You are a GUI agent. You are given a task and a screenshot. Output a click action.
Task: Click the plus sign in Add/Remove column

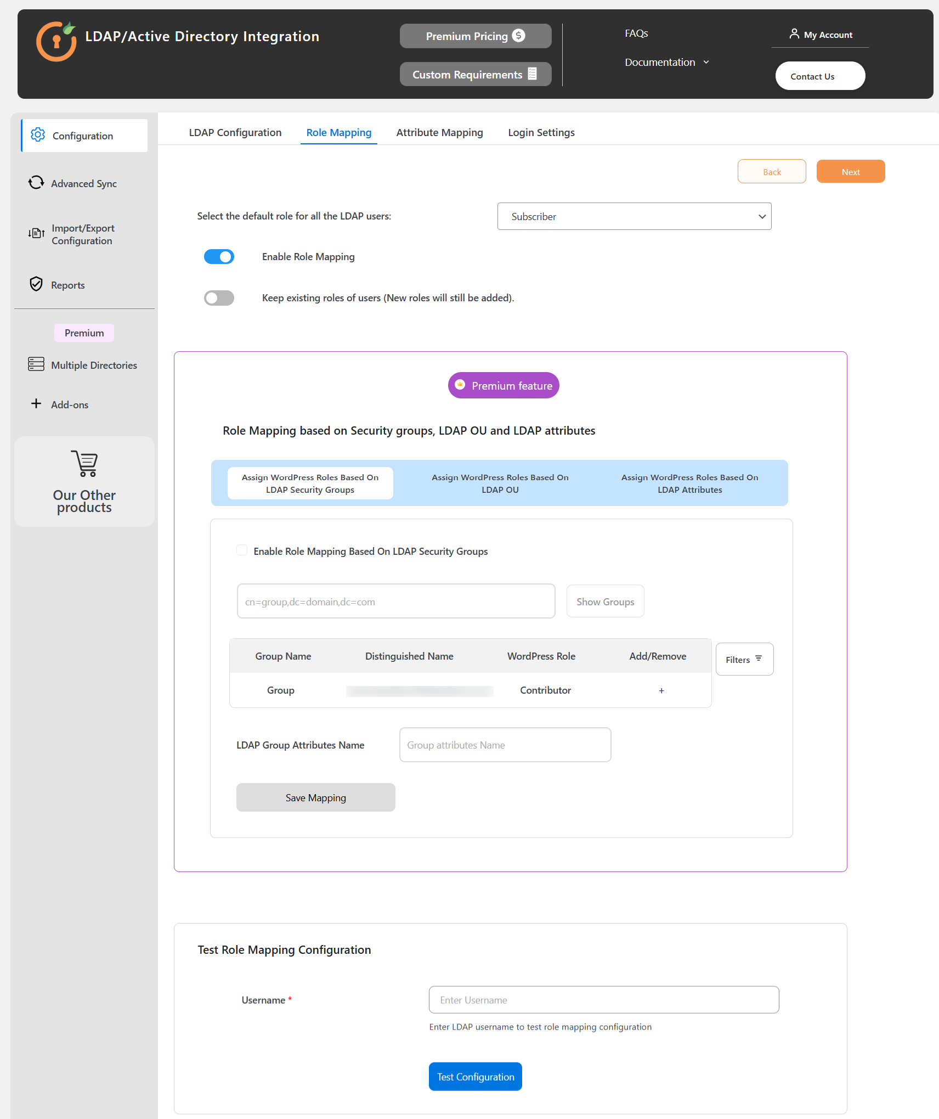661,691
